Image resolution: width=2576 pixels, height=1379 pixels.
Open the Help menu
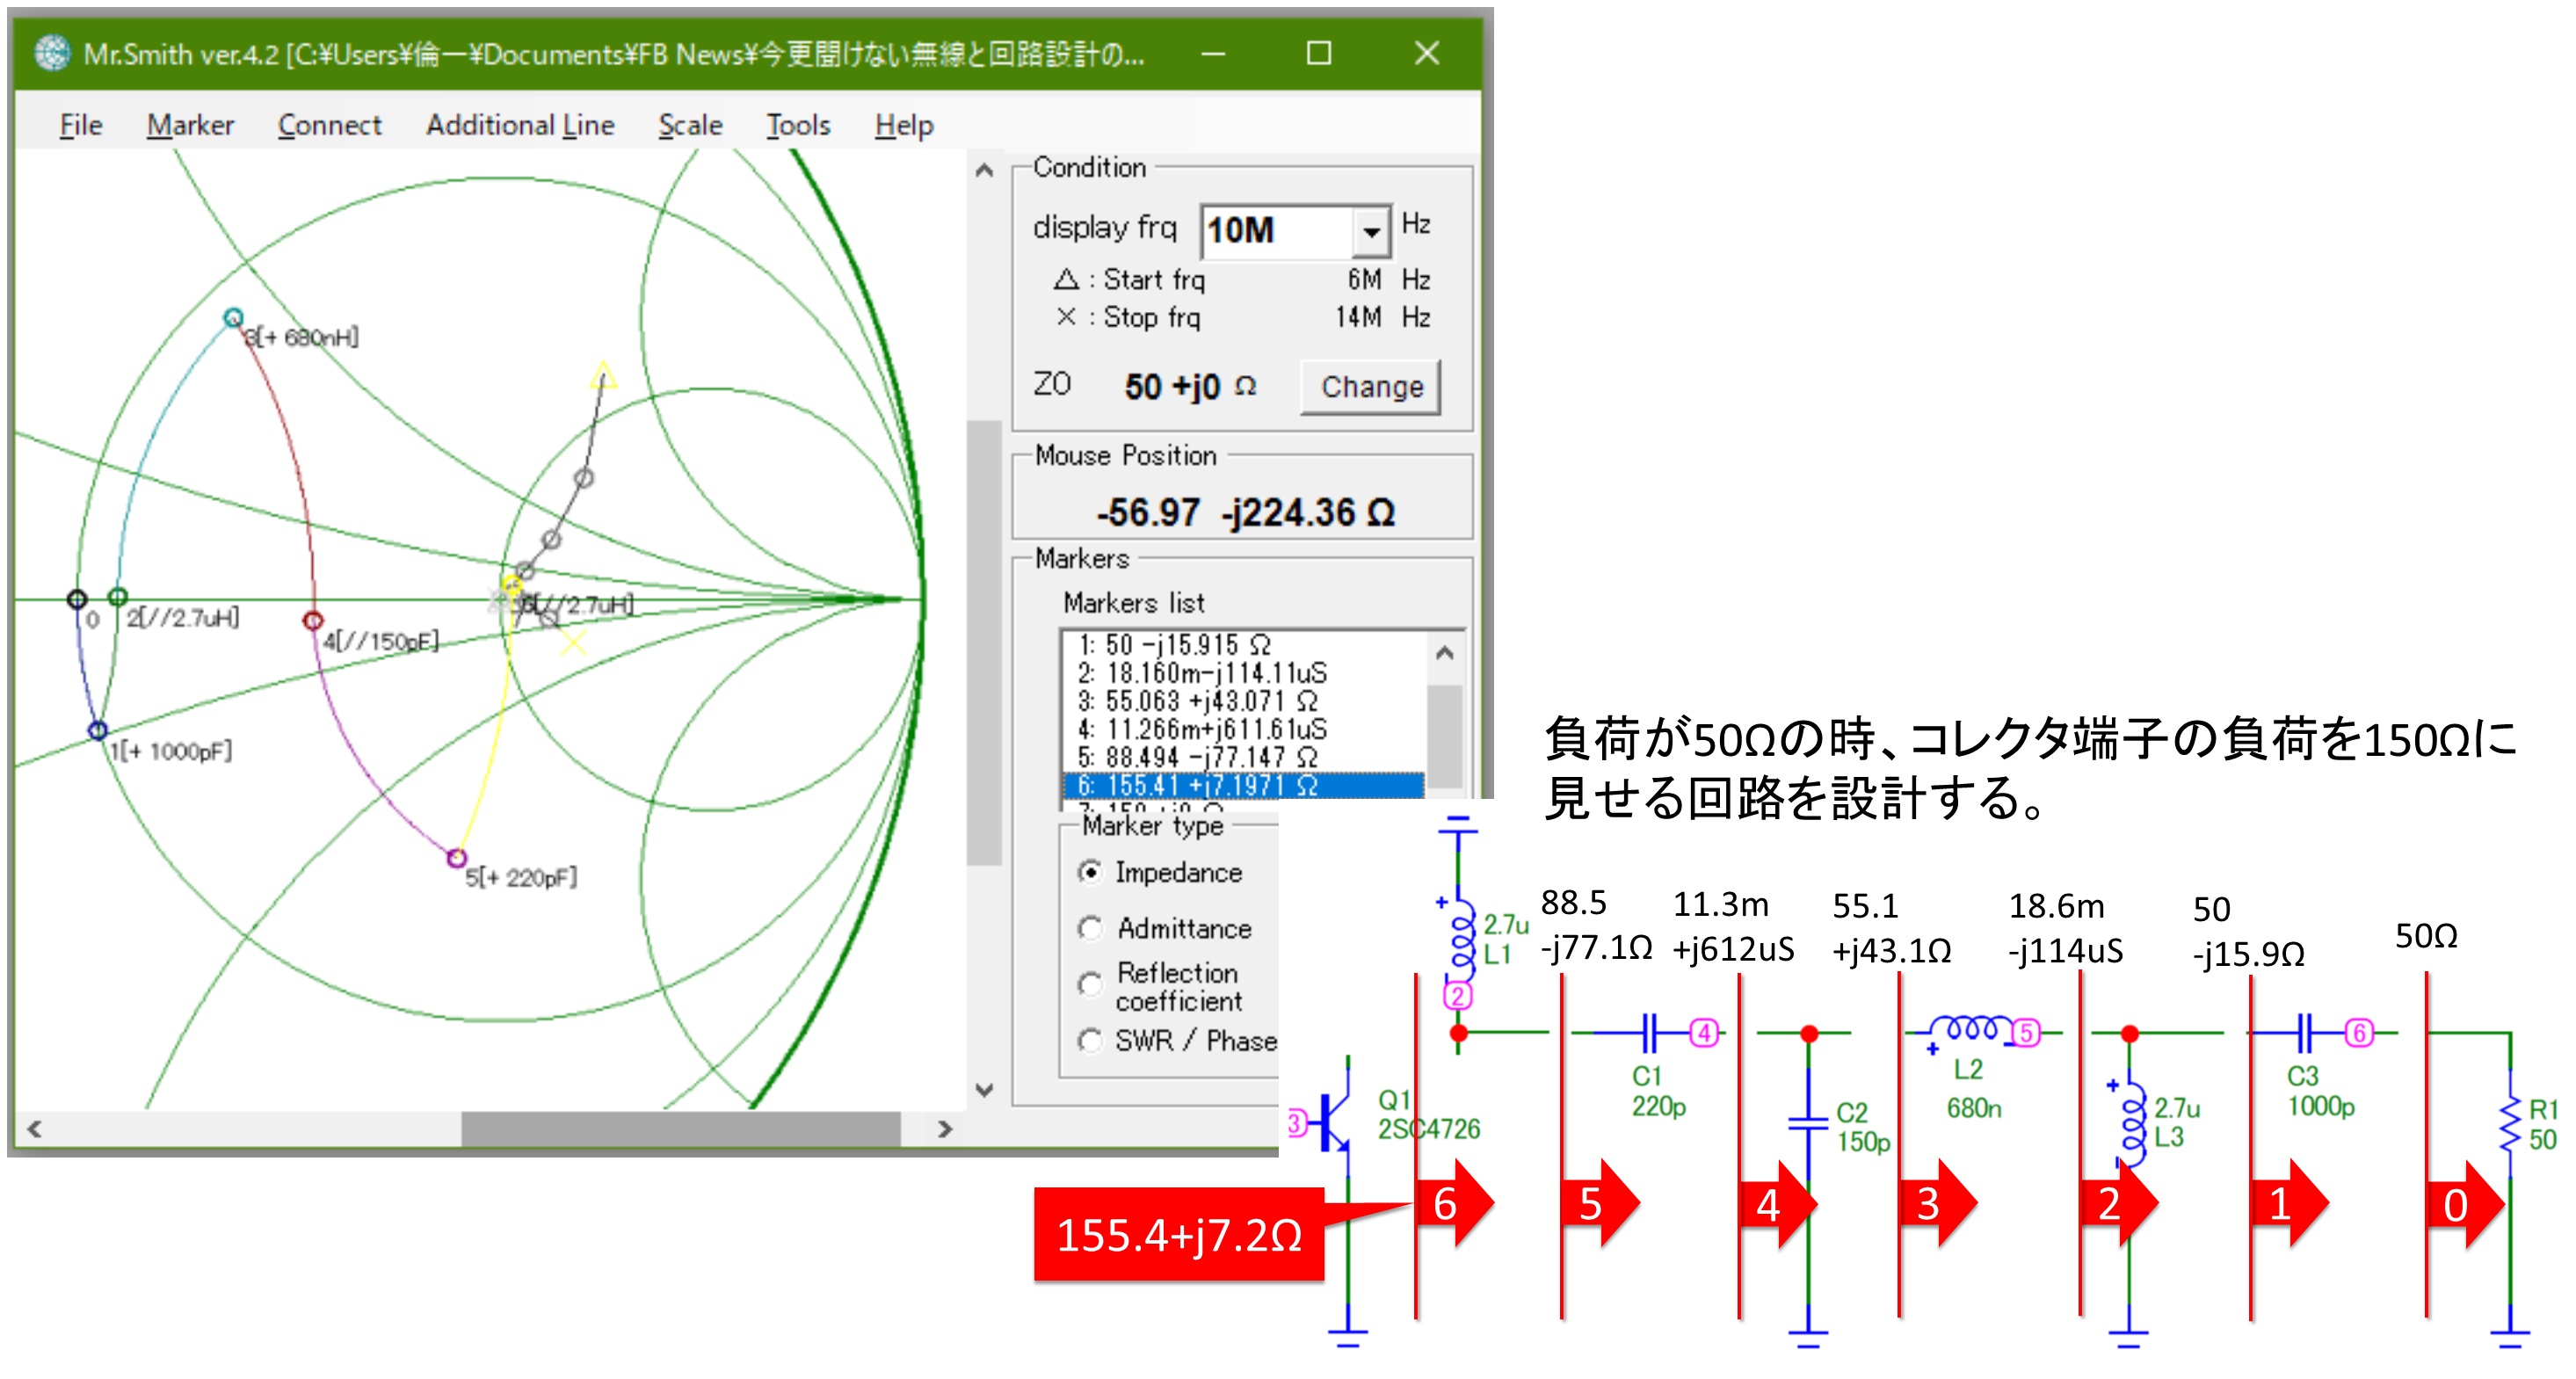pyautogui.click(x=904, y=125)
